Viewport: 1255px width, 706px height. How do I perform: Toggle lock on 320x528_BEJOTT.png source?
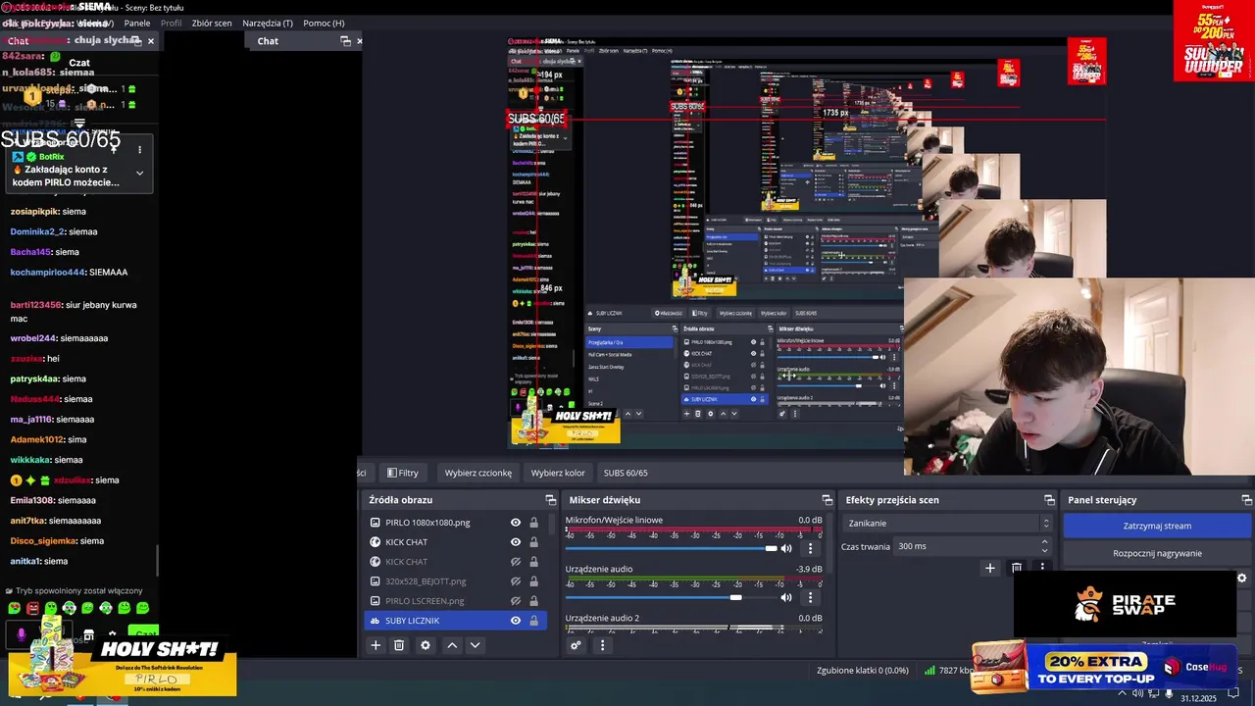point(534,581)
